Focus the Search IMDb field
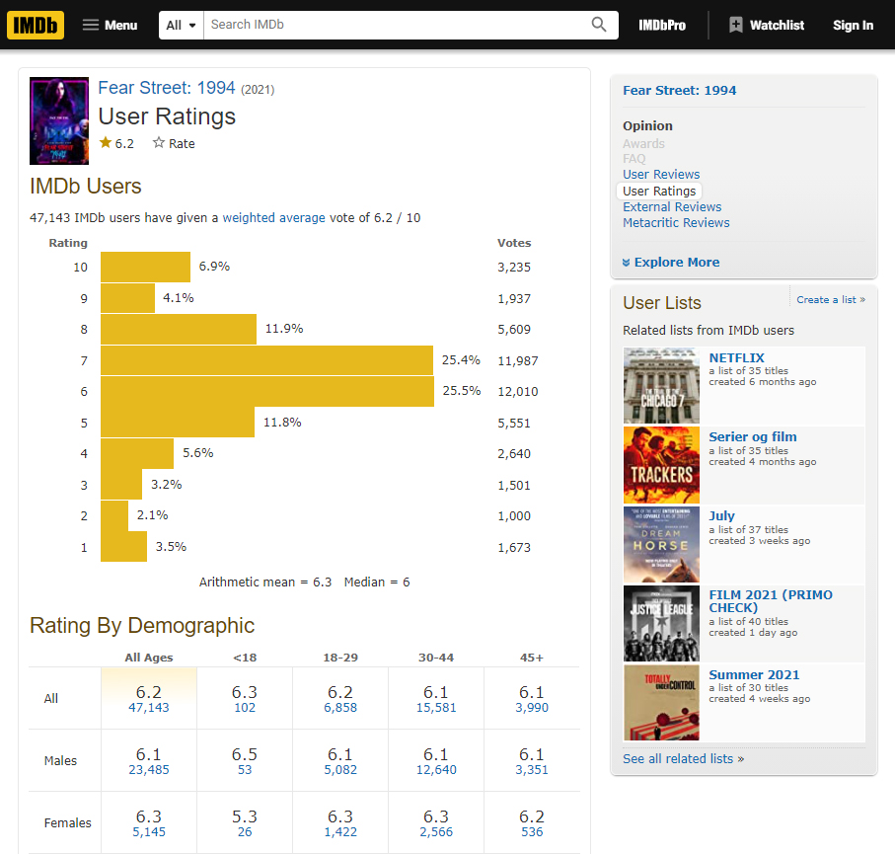 tap(394, 25)
